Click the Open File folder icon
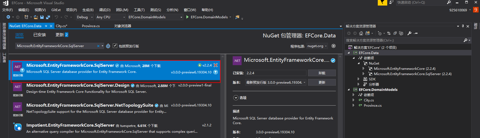Viewport: 480px width, 138px height. (x=36, y=17)
